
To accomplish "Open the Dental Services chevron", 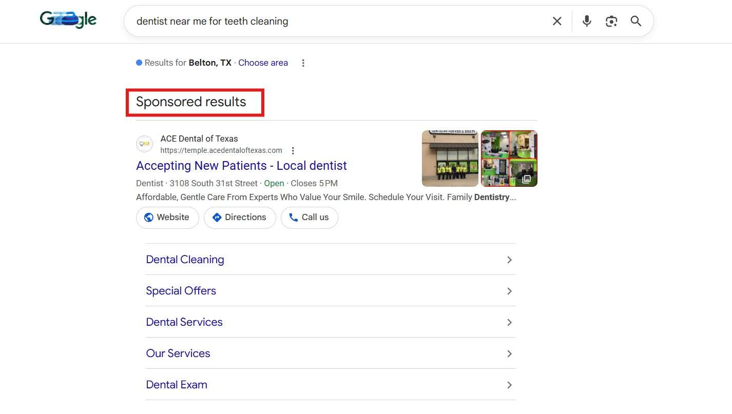I will [x=509, y=322].
